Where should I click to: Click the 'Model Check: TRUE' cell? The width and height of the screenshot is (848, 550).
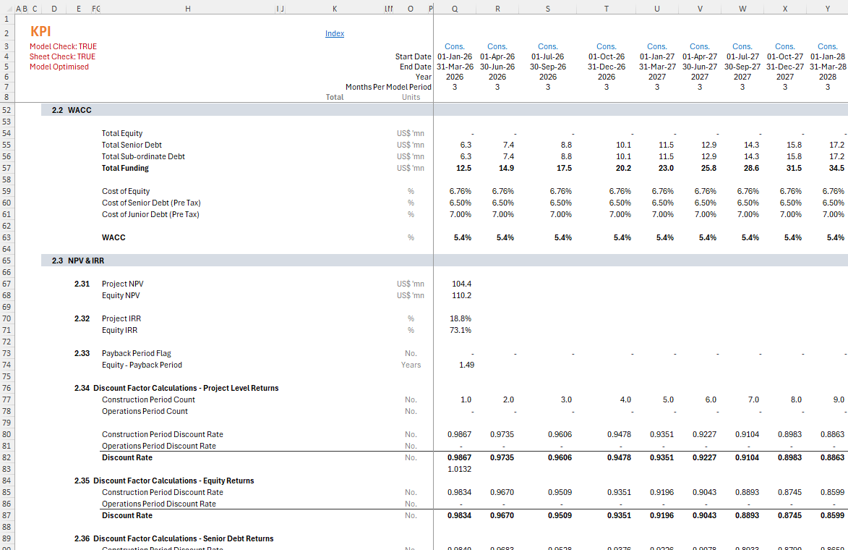click(x=64, y=46)
